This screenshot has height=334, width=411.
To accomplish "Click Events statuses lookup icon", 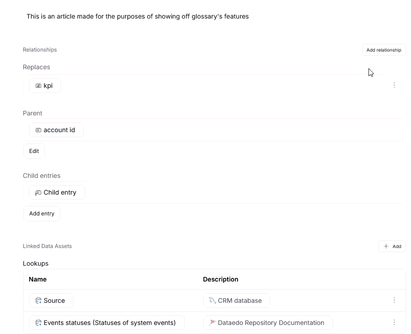I will pyautogui.click(x=38, y=323).
